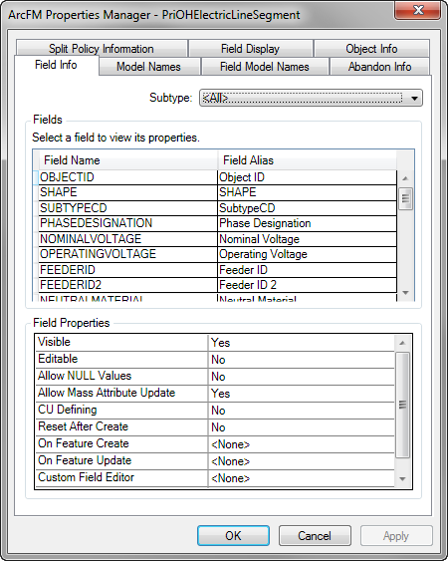
Task: Click the Feeder ID 2 alias cell
Action: [307, 285]
